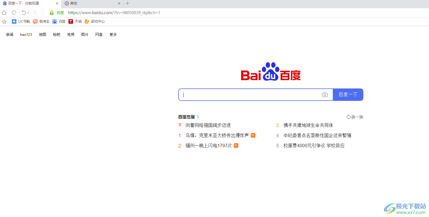Open 校服费4000元引争议 学校回应 hot search
Image resolution: width=429 pixels, height=217 pixels.
pyautogui.click(x=314, y=146)
